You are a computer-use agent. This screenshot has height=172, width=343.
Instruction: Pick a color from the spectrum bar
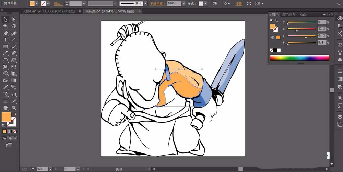[300, 58]
